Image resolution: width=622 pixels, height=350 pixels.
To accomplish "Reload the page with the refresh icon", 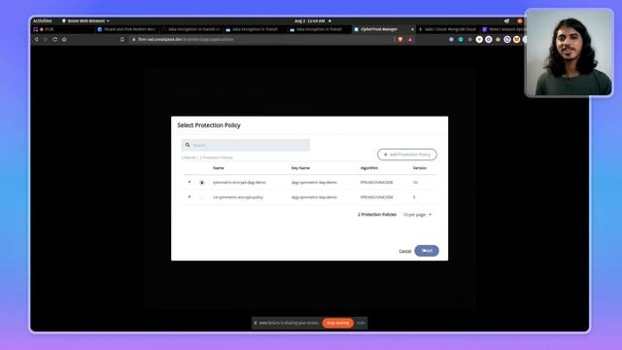I will 54,39.
